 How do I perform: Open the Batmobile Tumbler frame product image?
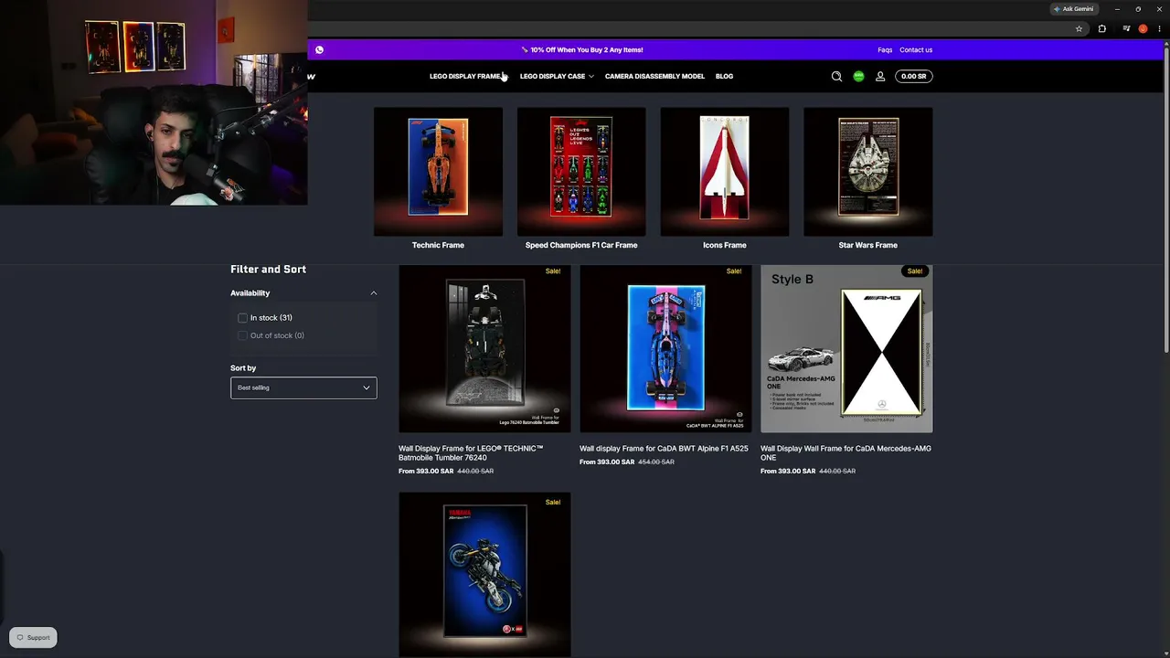click(x=484, y=349)
